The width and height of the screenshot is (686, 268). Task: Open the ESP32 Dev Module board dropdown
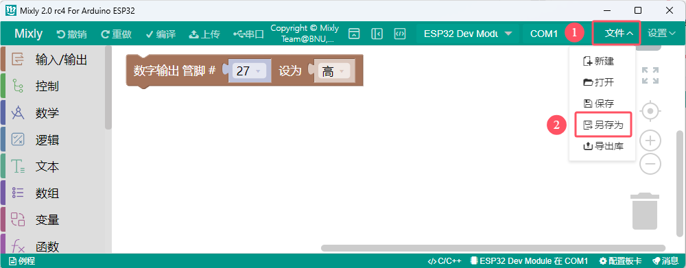click(x=467, y=34)
